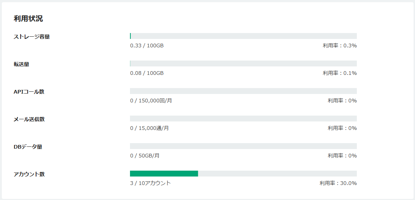This screenshot has width=415, height=200.
Task: Click the 0.33 / 100GB usage text
Action: point(147,46)
